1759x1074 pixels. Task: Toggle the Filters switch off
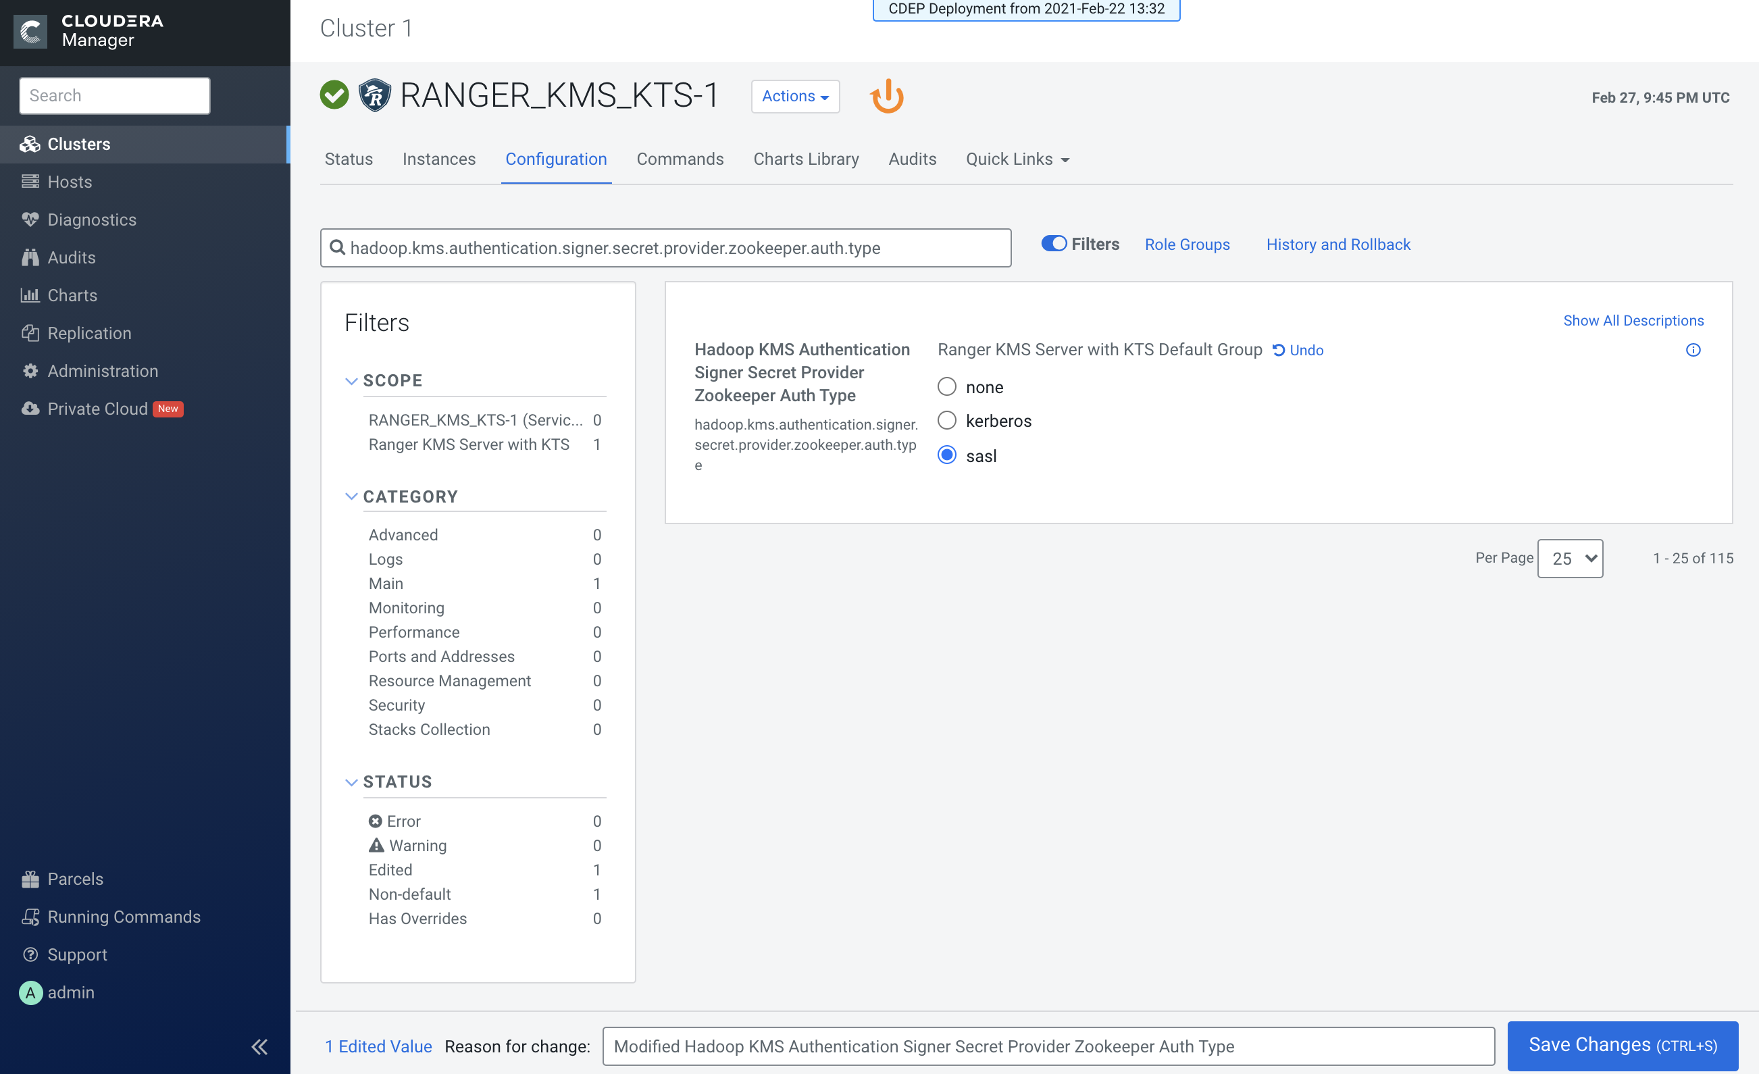pos(1054,244)
